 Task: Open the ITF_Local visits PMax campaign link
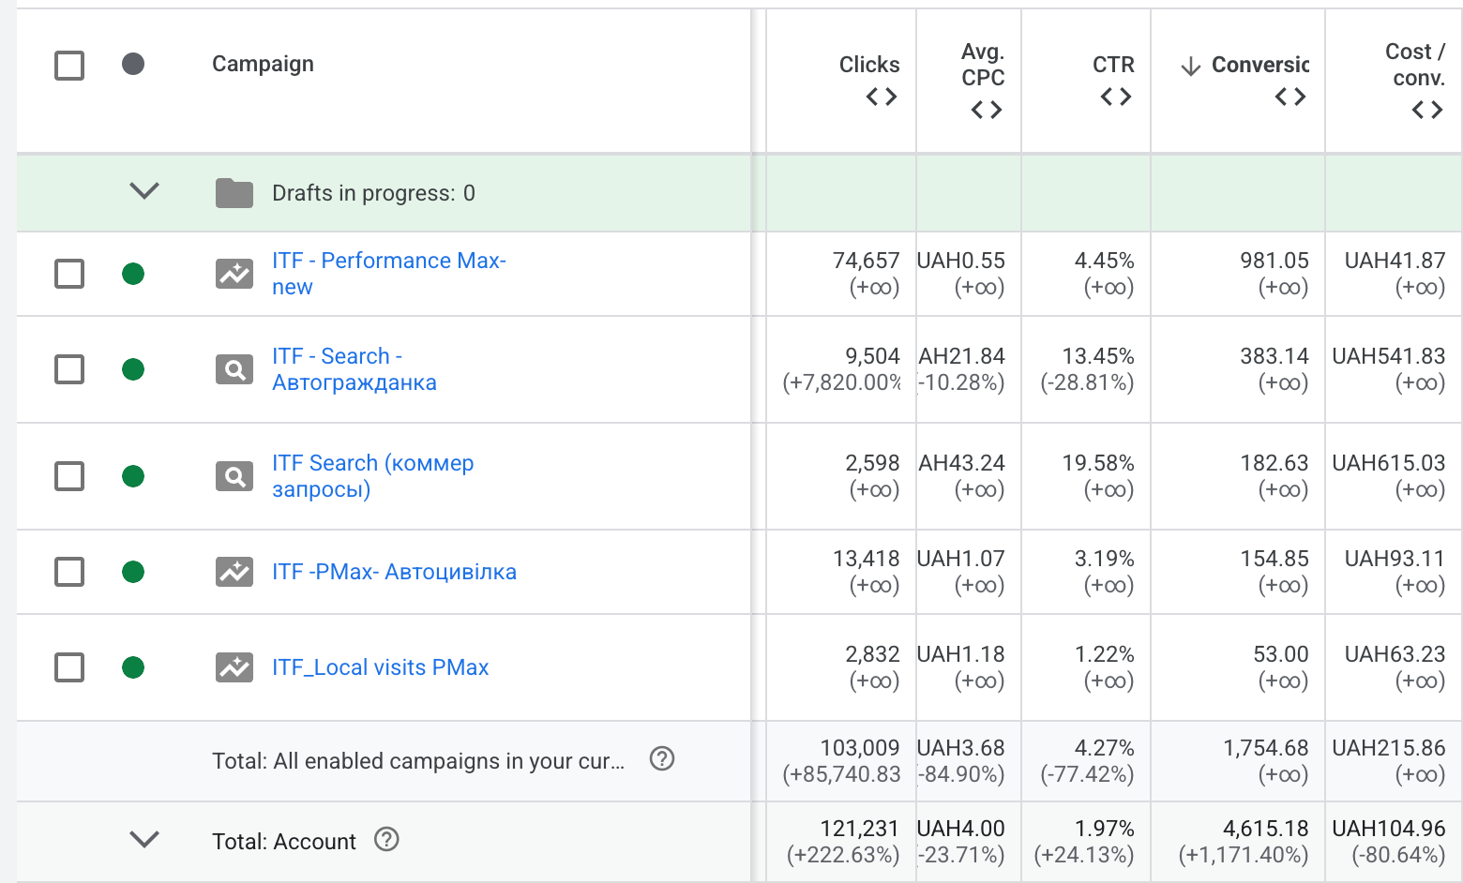pos(380,667)
